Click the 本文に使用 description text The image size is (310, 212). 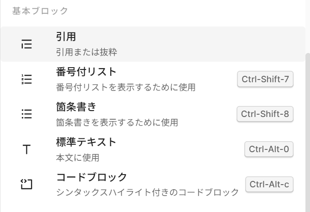(77, 157)
